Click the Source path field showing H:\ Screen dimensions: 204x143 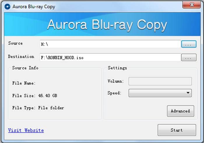110,44
